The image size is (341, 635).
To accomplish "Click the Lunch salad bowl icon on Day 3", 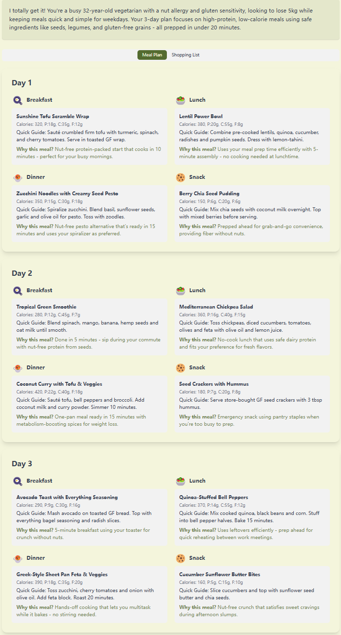I will pyautogui.click(x=180, y=481).
